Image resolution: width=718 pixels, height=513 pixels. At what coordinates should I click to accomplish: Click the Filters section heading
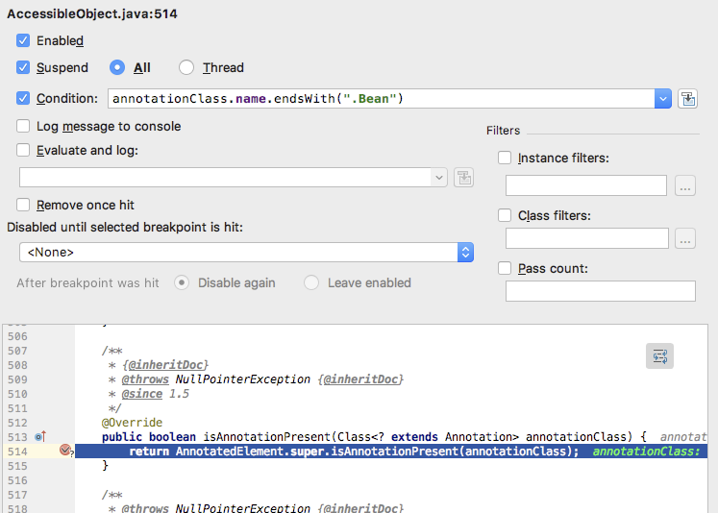[x=504, y=131]
